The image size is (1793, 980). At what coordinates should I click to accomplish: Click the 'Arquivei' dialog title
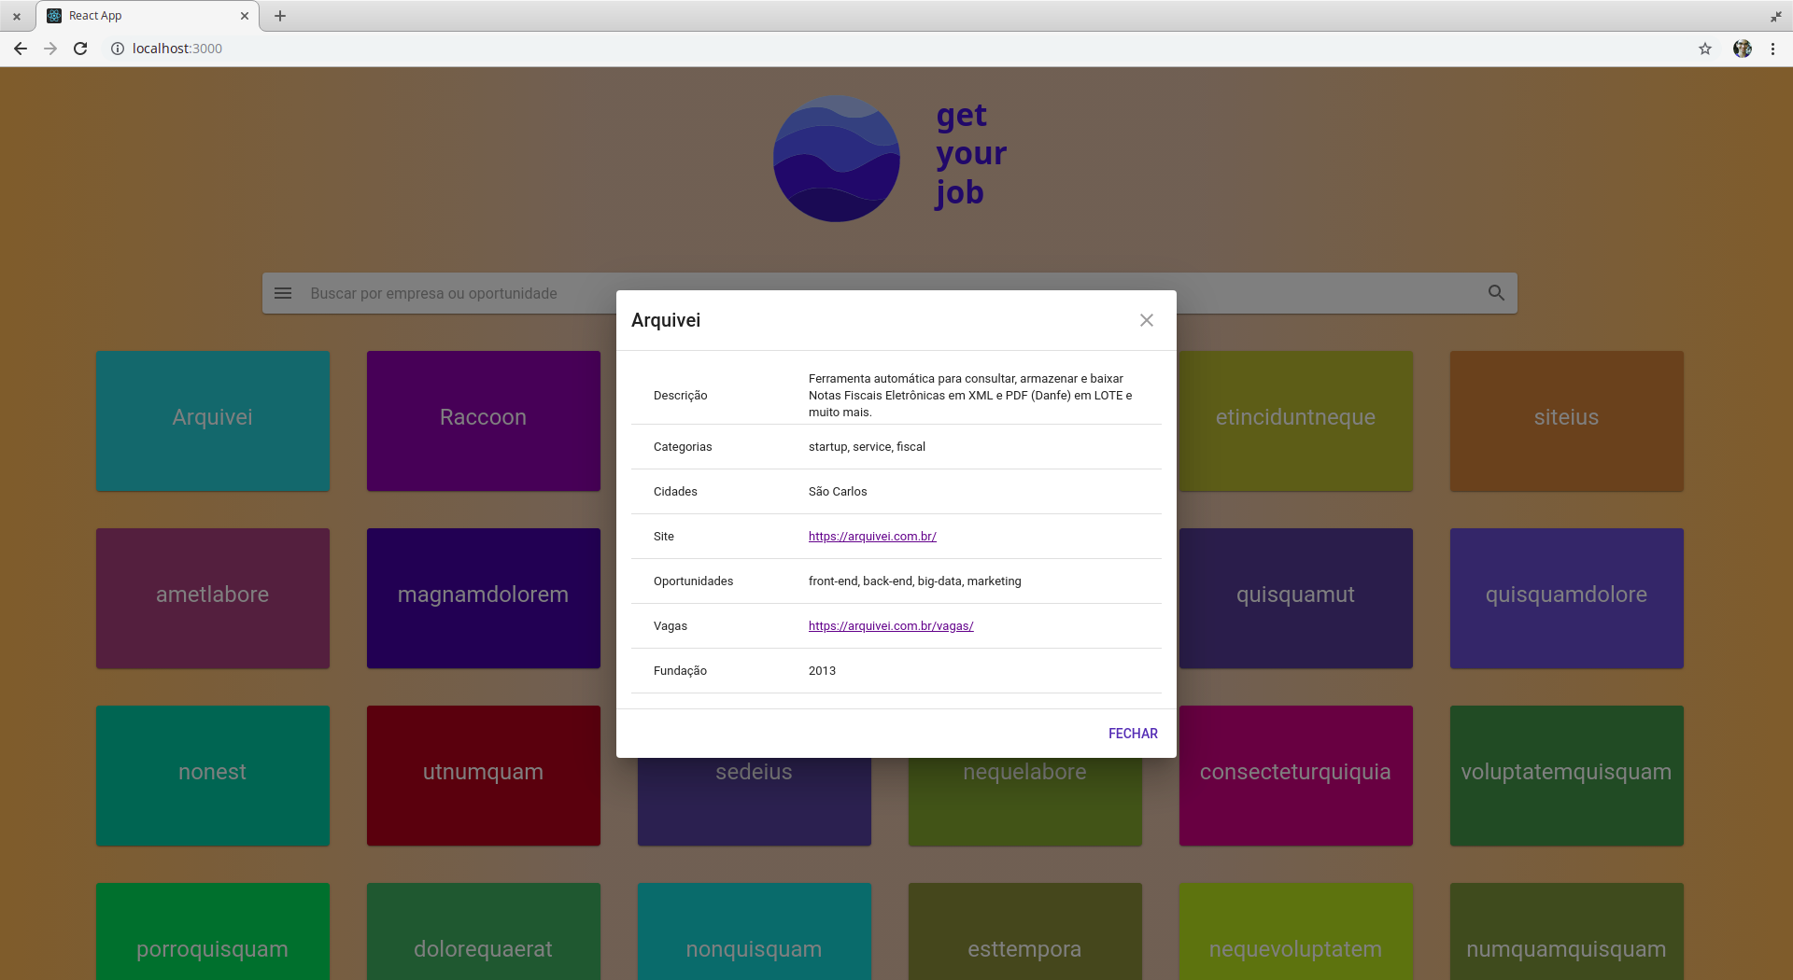tap(666, 320)
